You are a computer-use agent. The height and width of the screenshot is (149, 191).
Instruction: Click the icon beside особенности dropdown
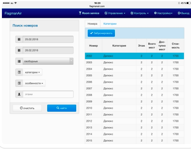coord(19,83)
